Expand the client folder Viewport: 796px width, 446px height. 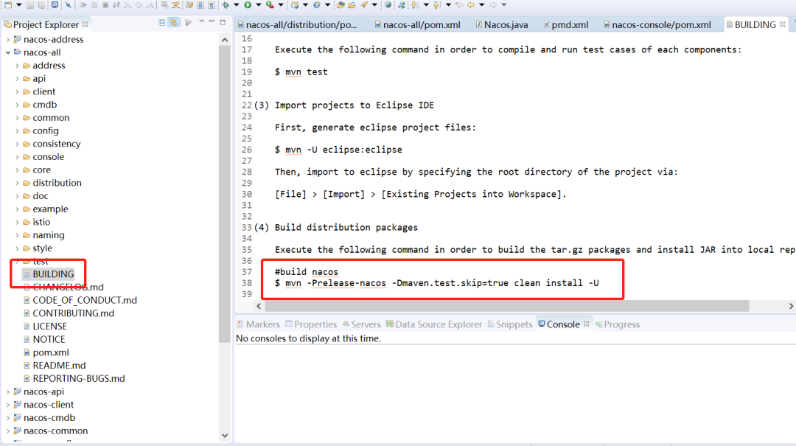click(17, 91)
